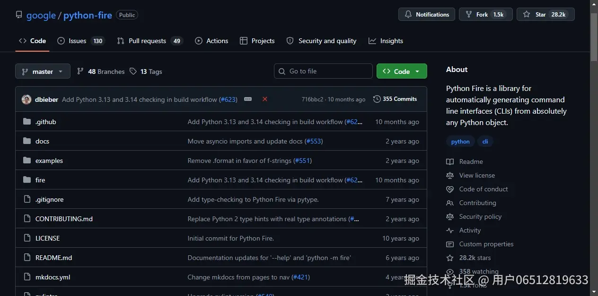The height and width of the screenshot is (296, 598).
Task: Click dbieber's avatar image
Action: point(26,99)
